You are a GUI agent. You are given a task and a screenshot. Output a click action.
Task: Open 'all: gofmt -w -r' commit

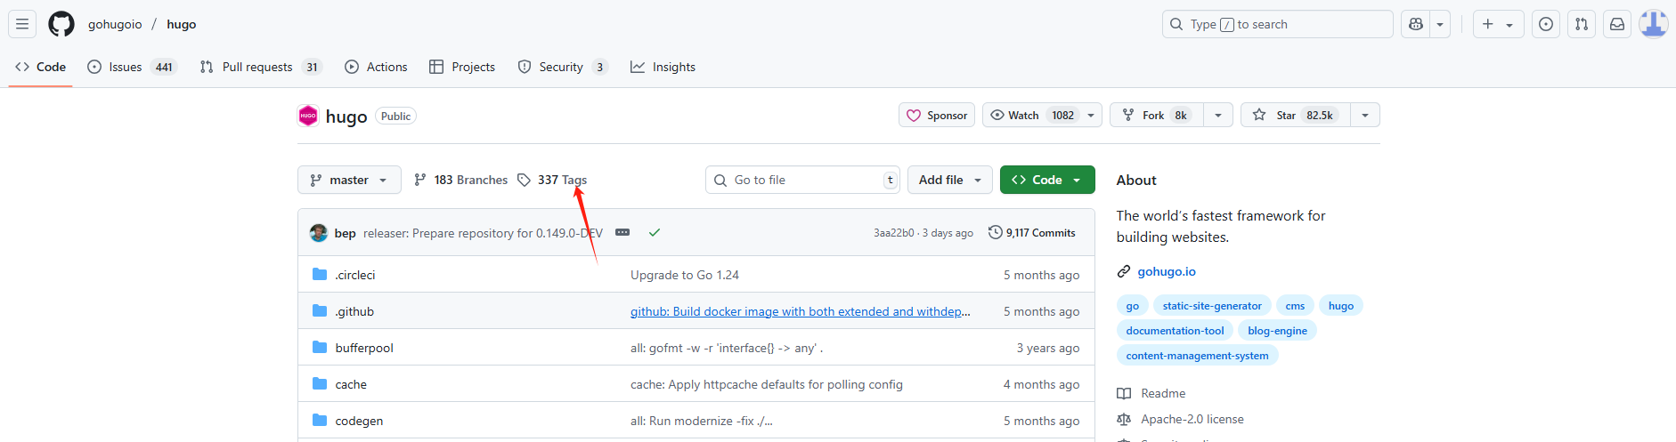727,348
